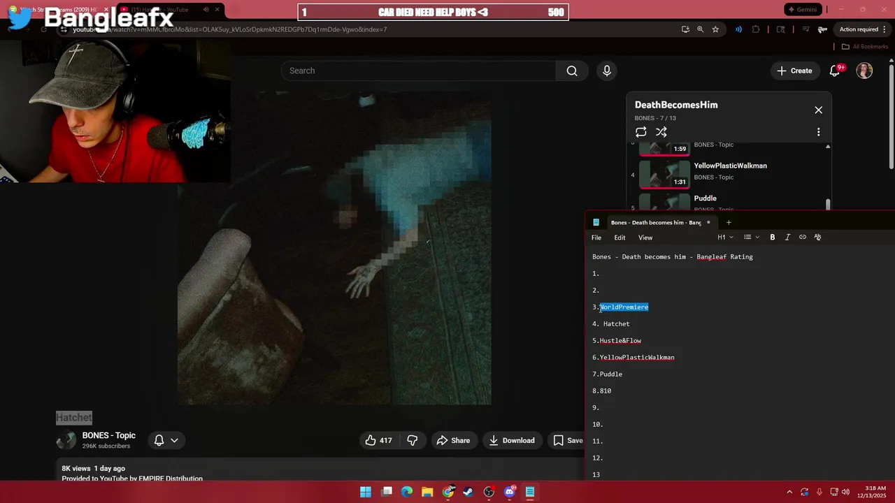Bookmark this page with the star icon
Viewport: 895px width, 503px height.
[715, 29]
